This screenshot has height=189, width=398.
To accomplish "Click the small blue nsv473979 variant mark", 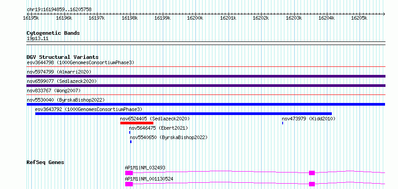I will click(x=283, y=123).
